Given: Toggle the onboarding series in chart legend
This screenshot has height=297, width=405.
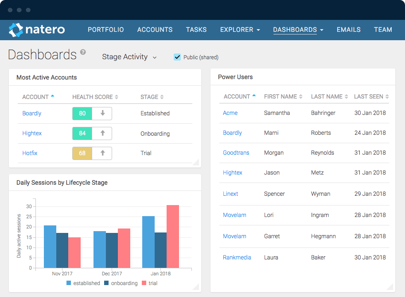Looking at the screenshot, I should click(121, 283).
